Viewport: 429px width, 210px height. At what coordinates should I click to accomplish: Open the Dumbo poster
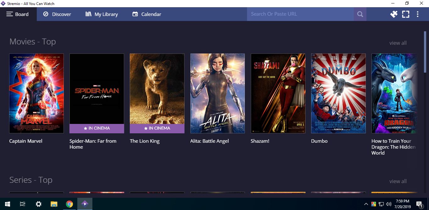click(338, 93)
